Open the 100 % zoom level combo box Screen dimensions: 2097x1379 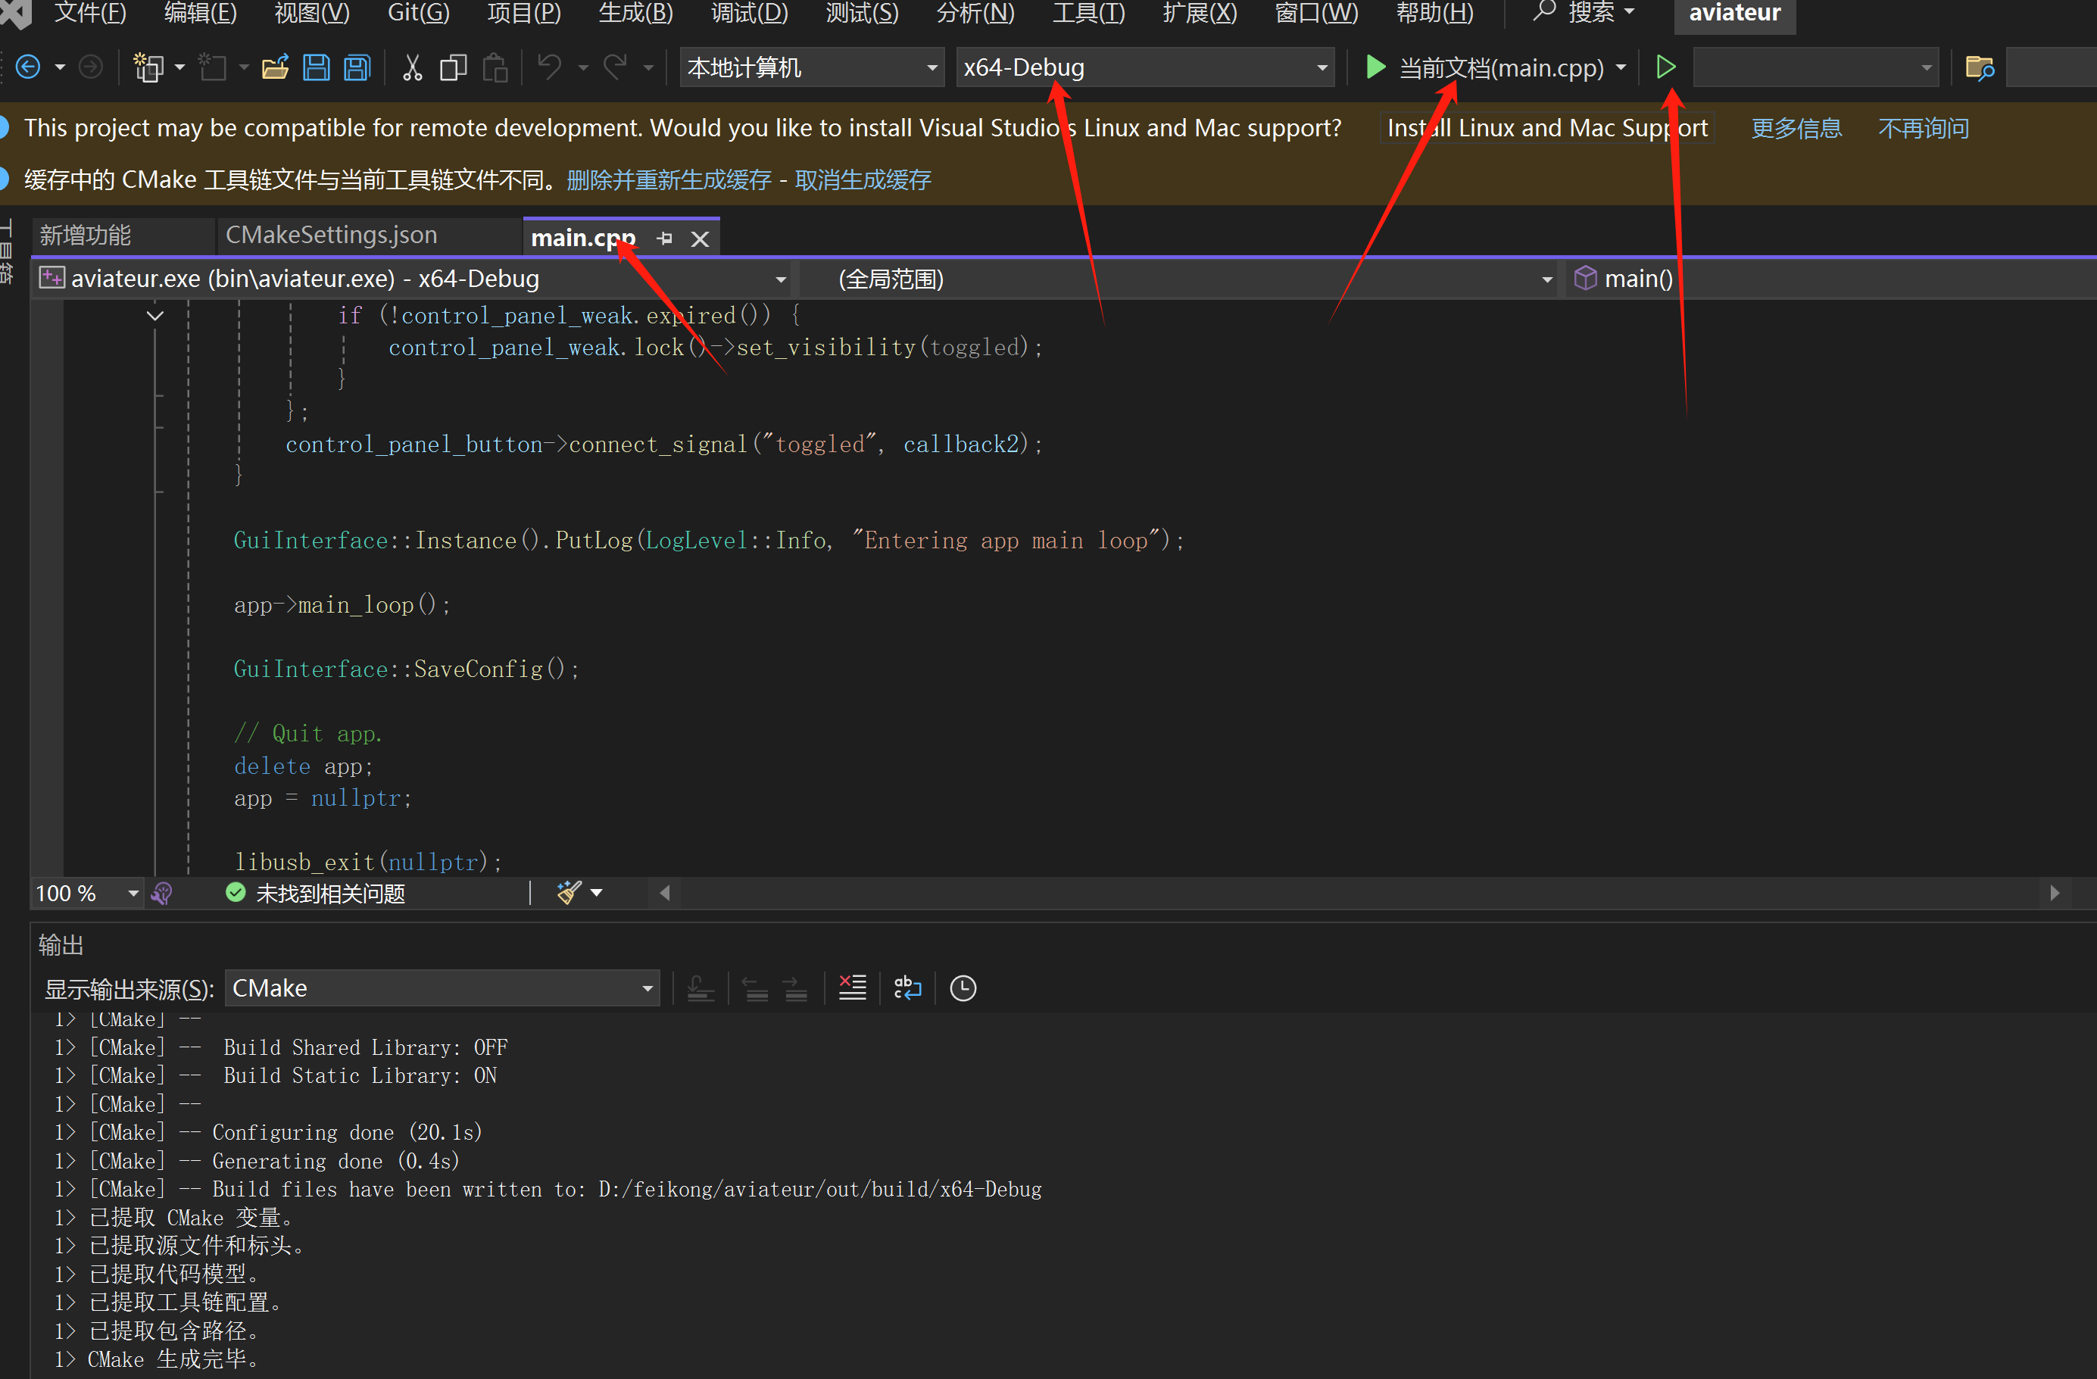click(133, 893)
